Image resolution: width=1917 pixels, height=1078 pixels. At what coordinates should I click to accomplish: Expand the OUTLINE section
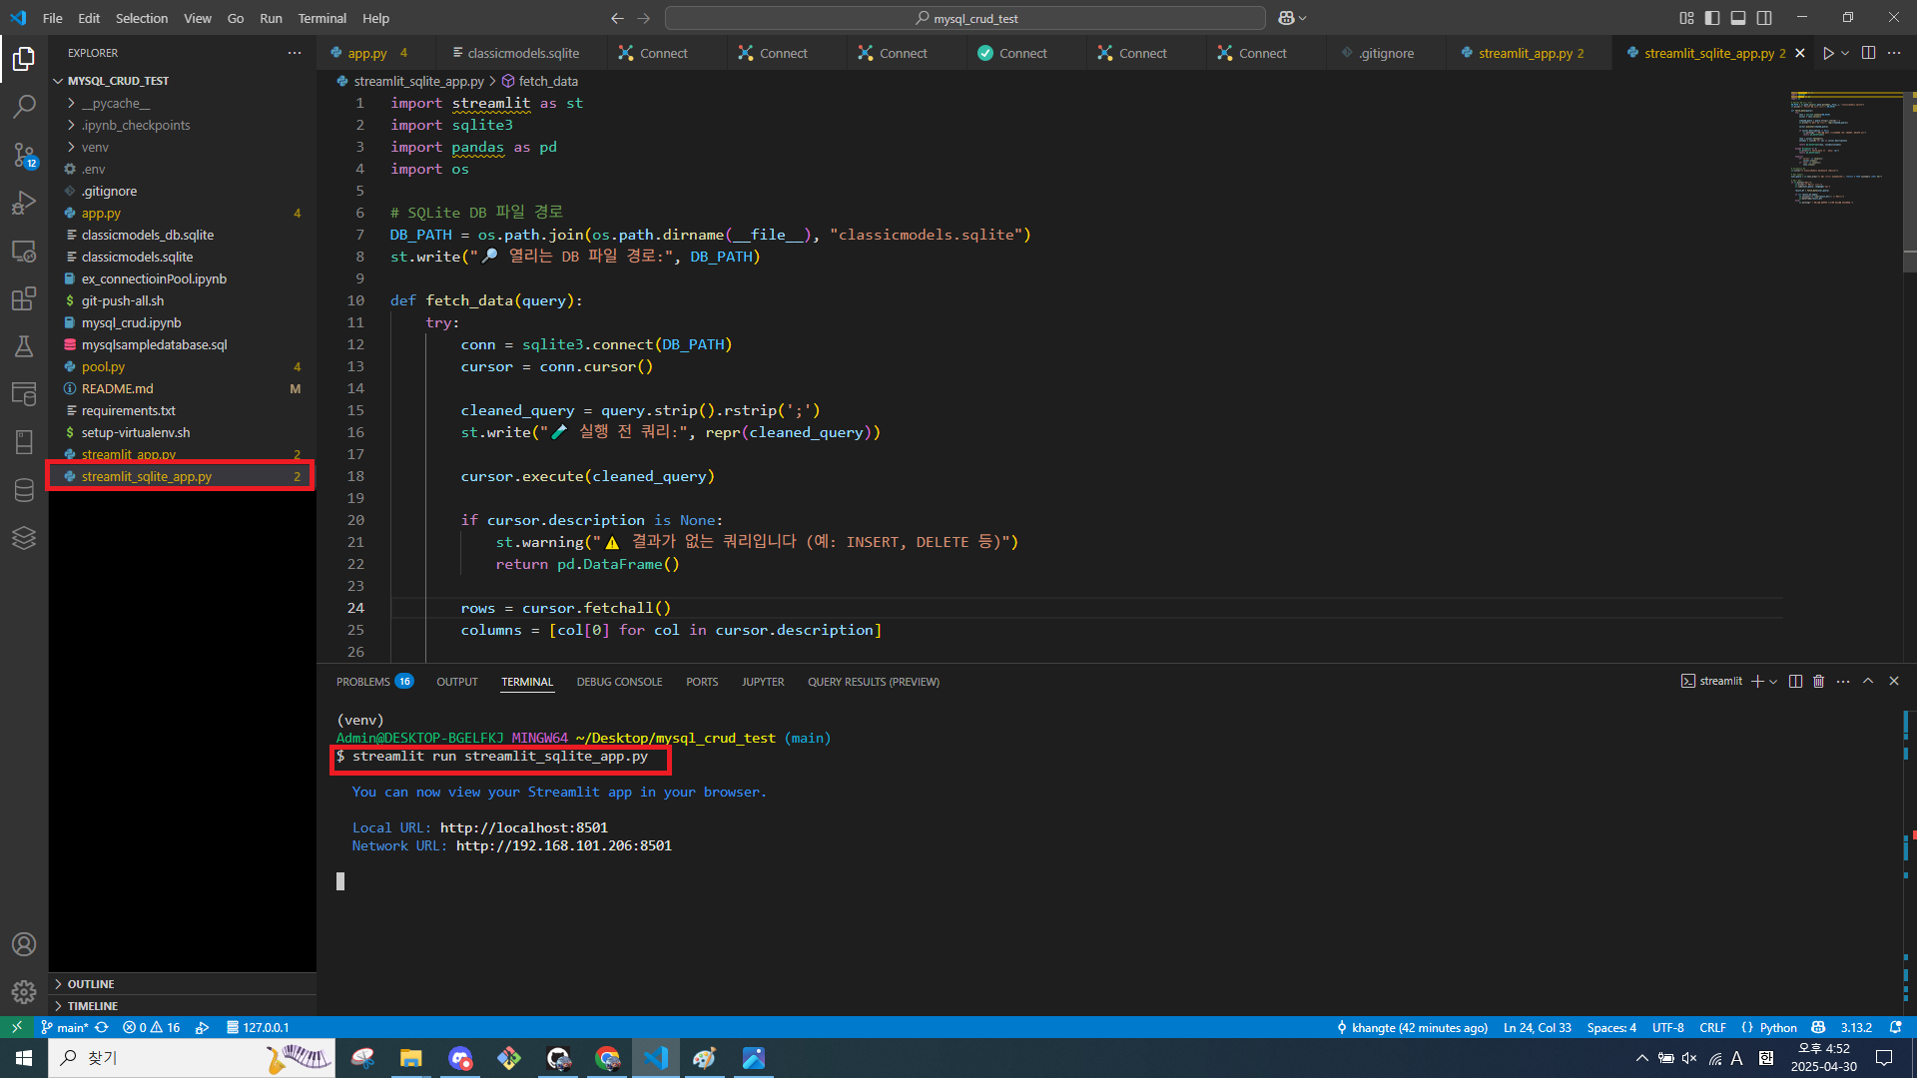pyautogui.click(x=90, y=984)
